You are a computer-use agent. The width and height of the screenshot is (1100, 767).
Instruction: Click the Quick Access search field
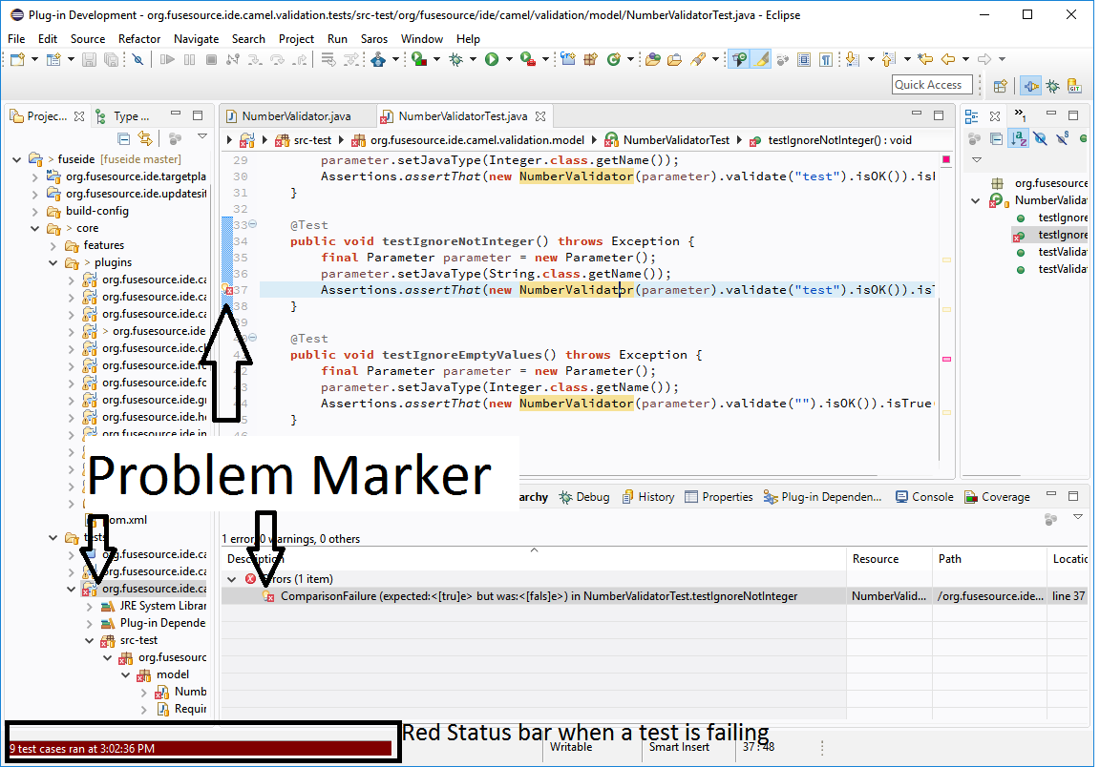pyautogui.click(x=932, y=85)
